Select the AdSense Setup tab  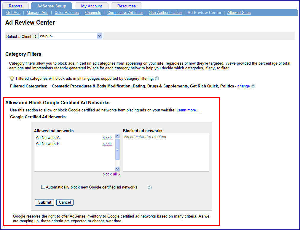[52, 6]
